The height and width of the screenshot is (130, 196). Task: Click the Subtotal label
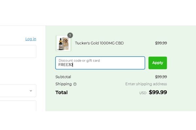point(63,77)
